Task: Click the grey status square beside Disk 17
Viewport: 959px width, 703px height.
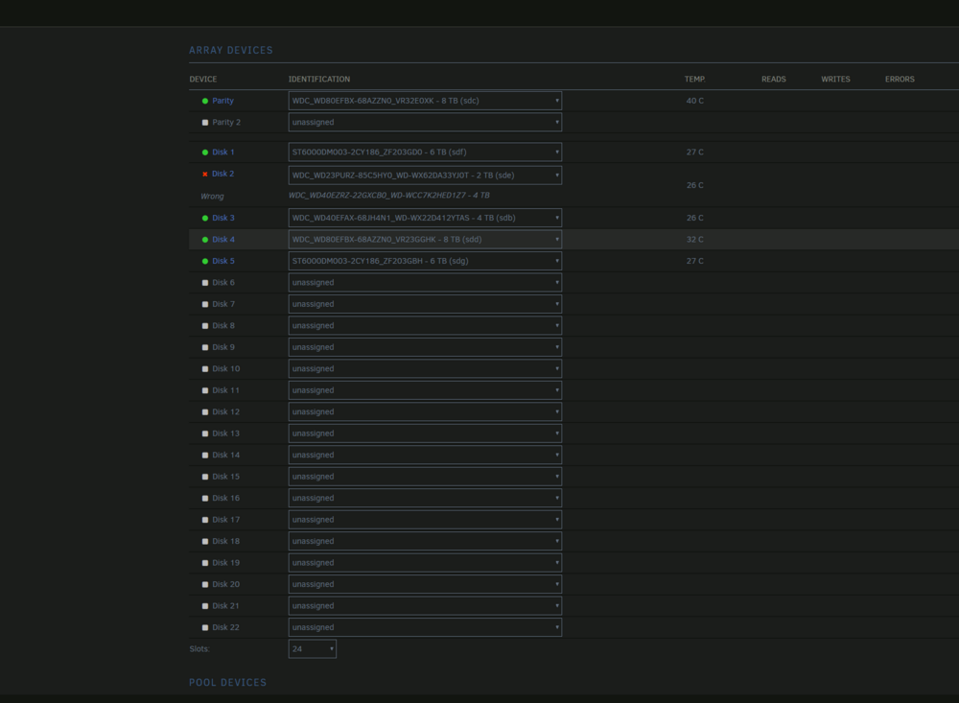Action: pyautogui.click(x=205, y=520)
